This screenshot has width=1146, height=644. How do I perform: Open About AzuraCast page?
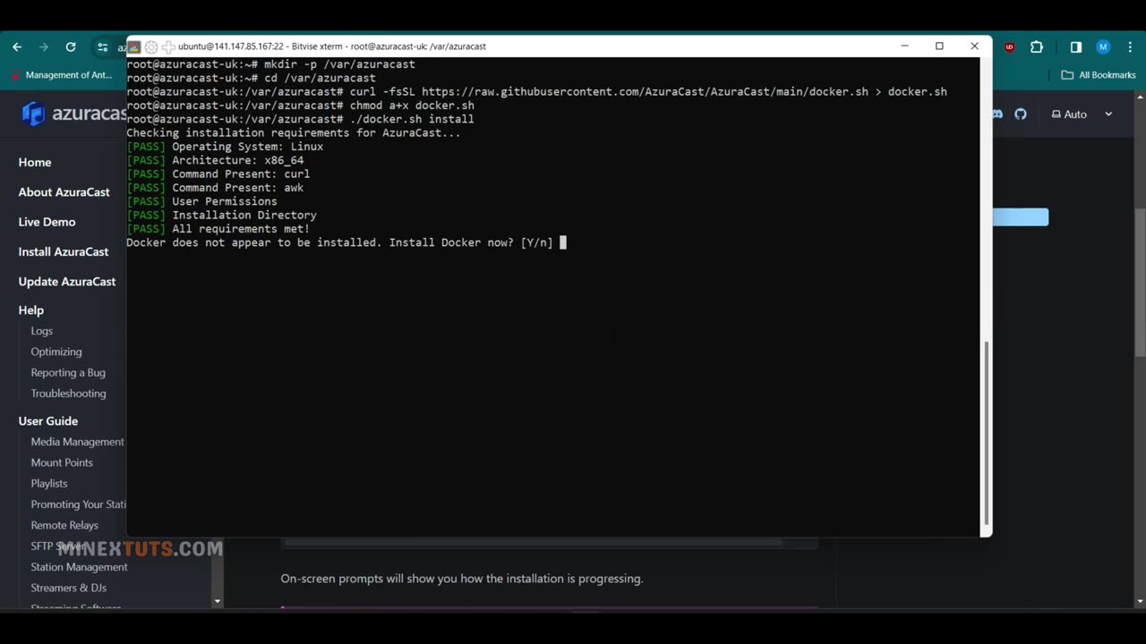click(64, 191)
